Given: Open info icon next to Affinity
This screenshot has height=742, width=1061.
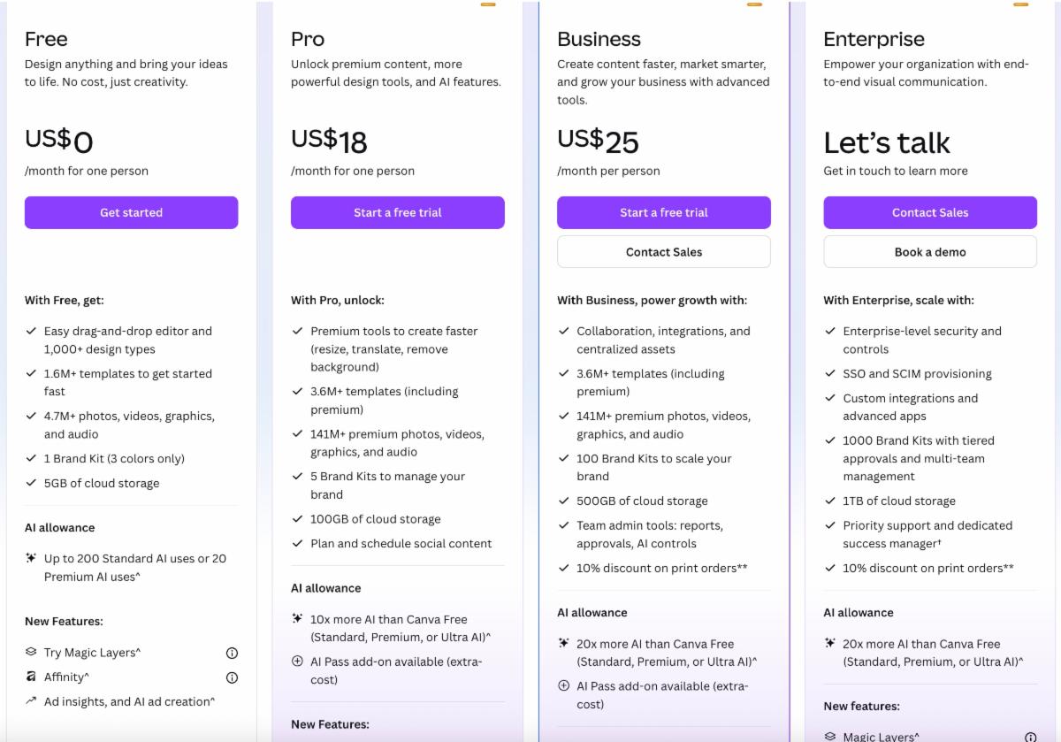Looking at the screenshot, I should [x=232, y=677].
